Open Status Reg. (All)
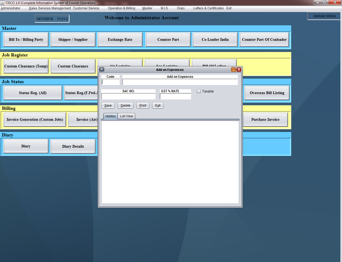Viewport: 342px width, 262px height. (33, 93)
